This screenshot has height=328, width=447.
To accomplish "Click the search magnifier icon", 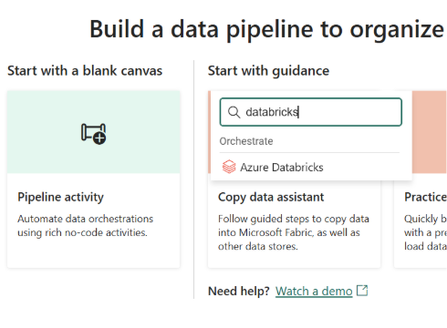I will coord(234,112).
